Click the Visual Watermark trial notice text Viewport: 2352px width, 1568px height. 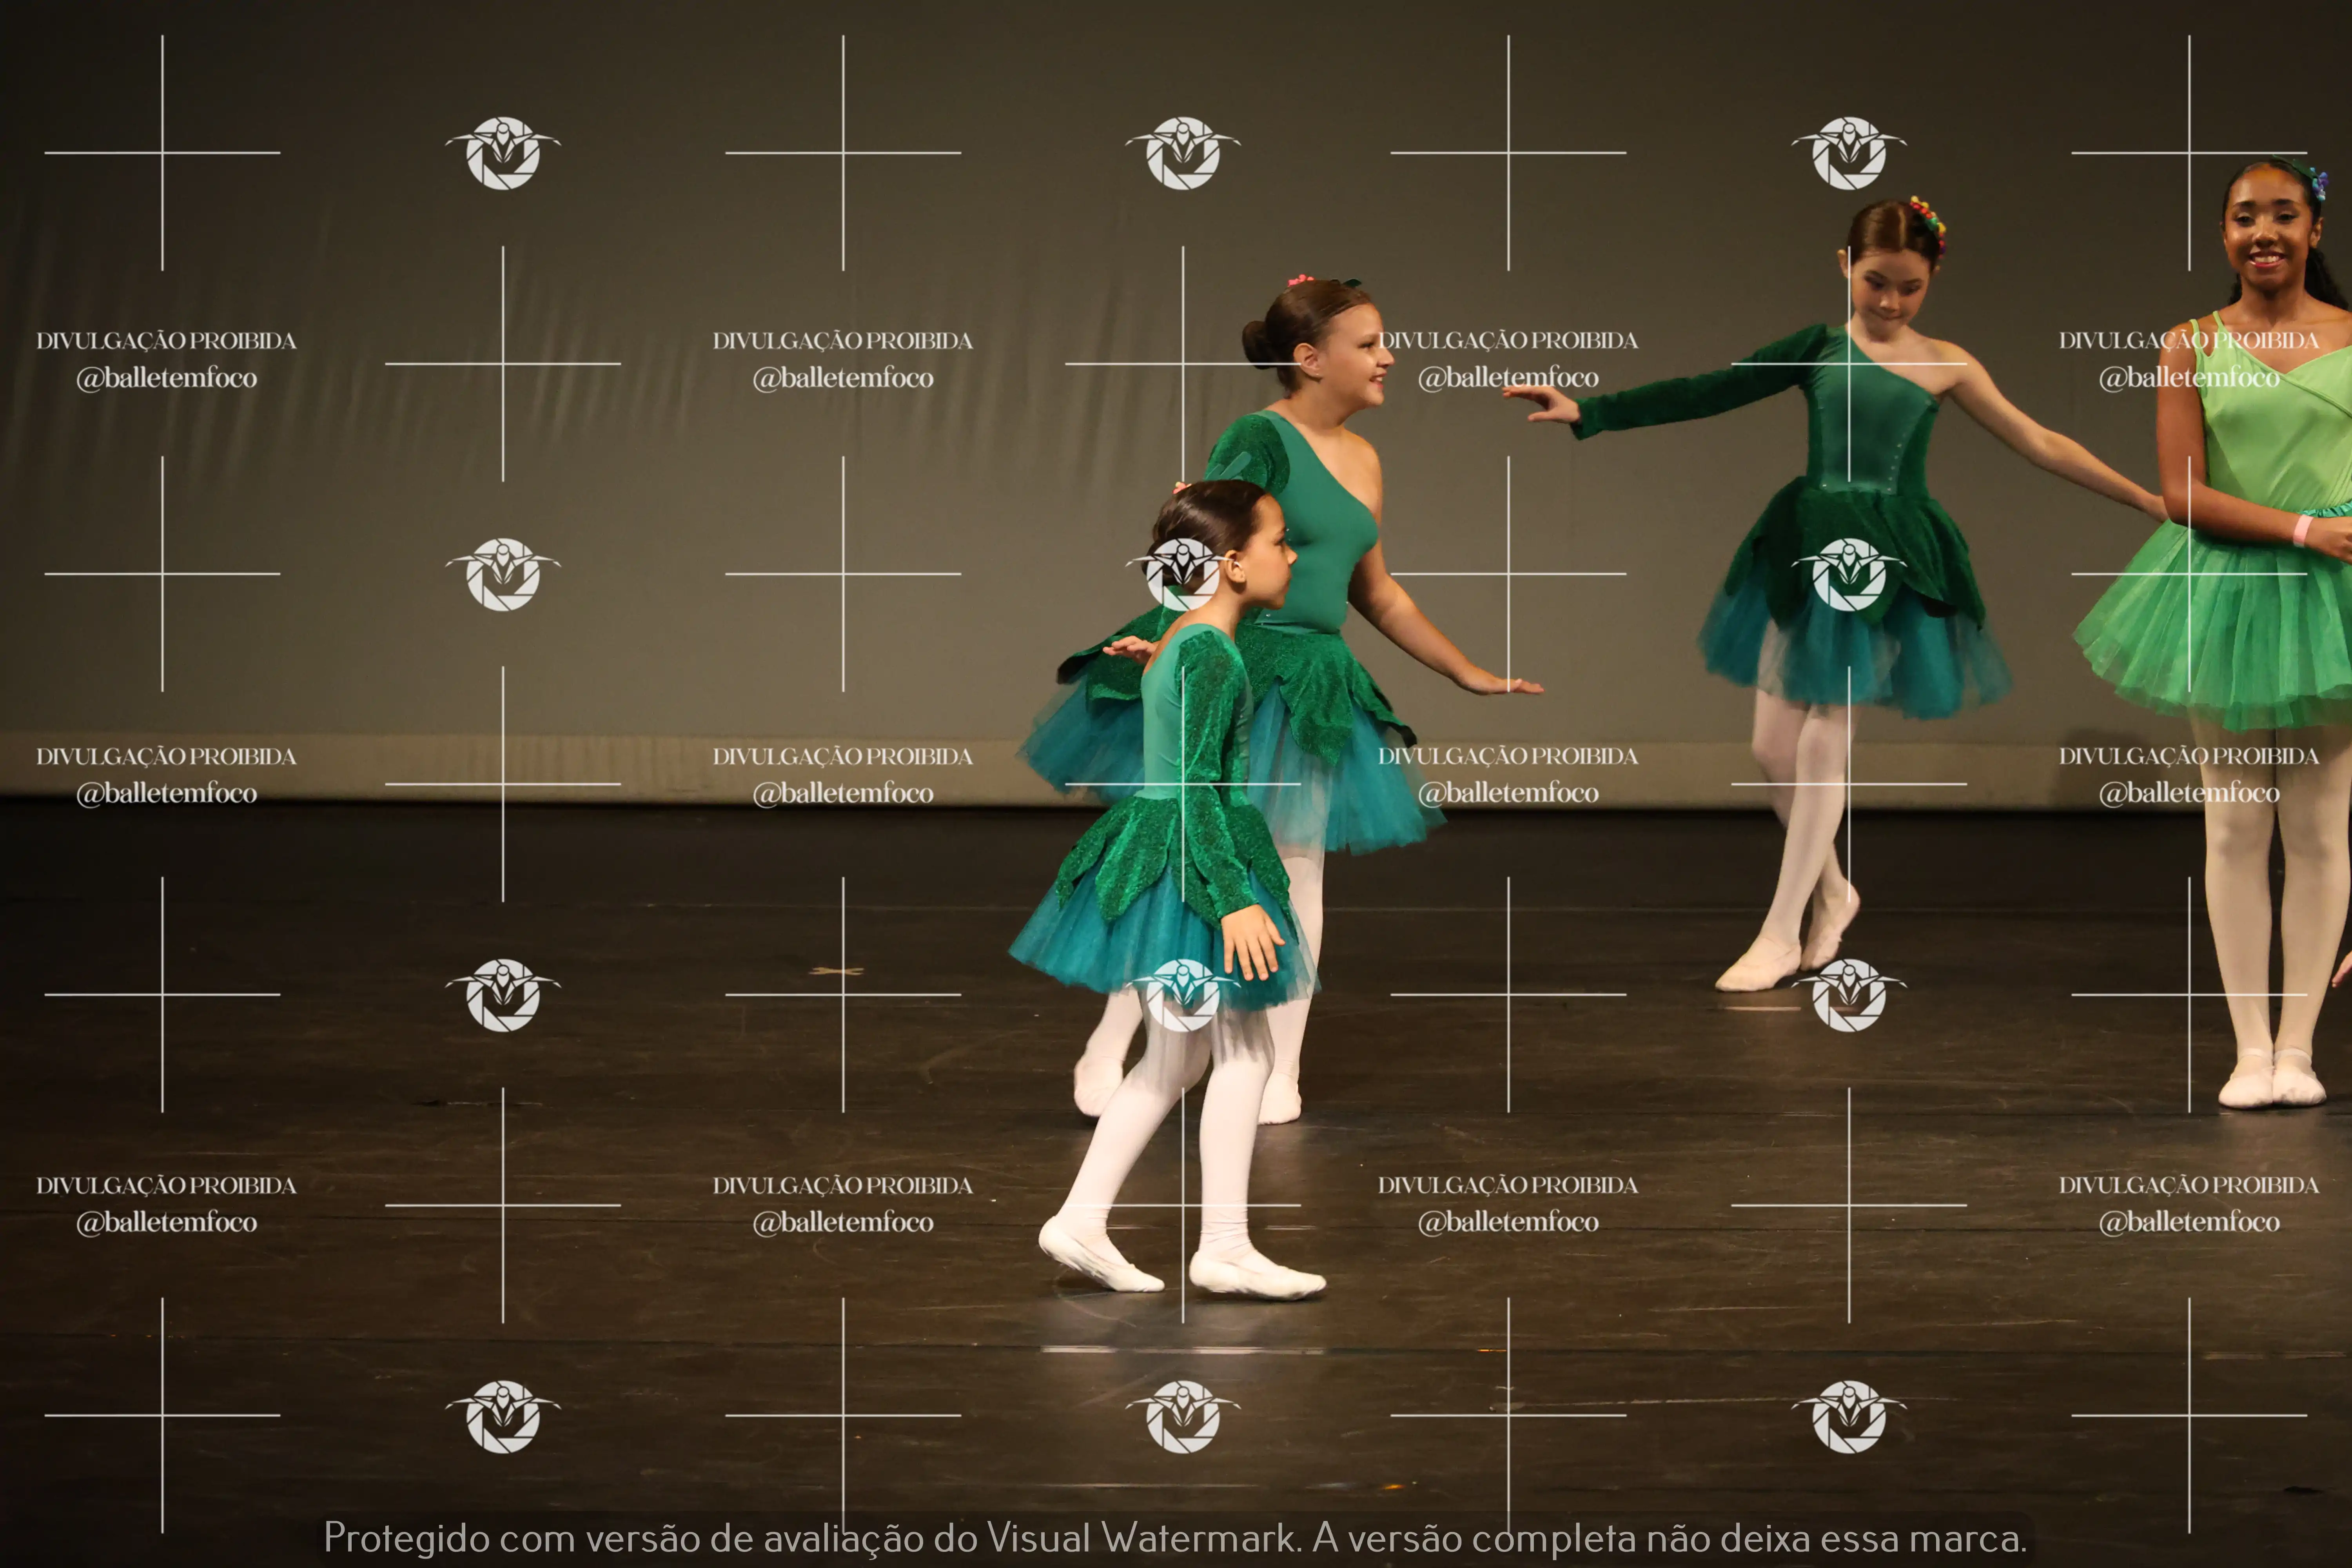coord(1175,1537)
